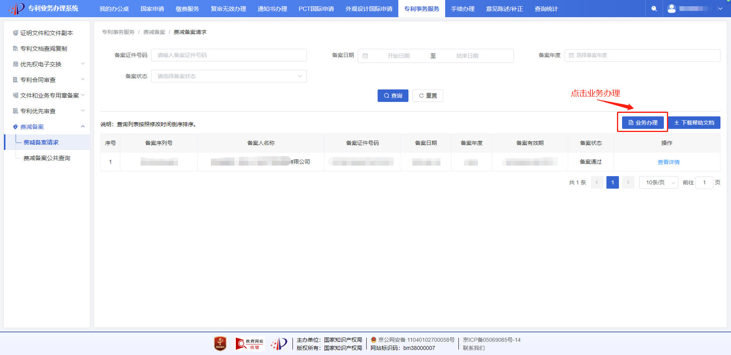Click the user avatar icon in top bar
731x355 pixels.
[672, 8]
